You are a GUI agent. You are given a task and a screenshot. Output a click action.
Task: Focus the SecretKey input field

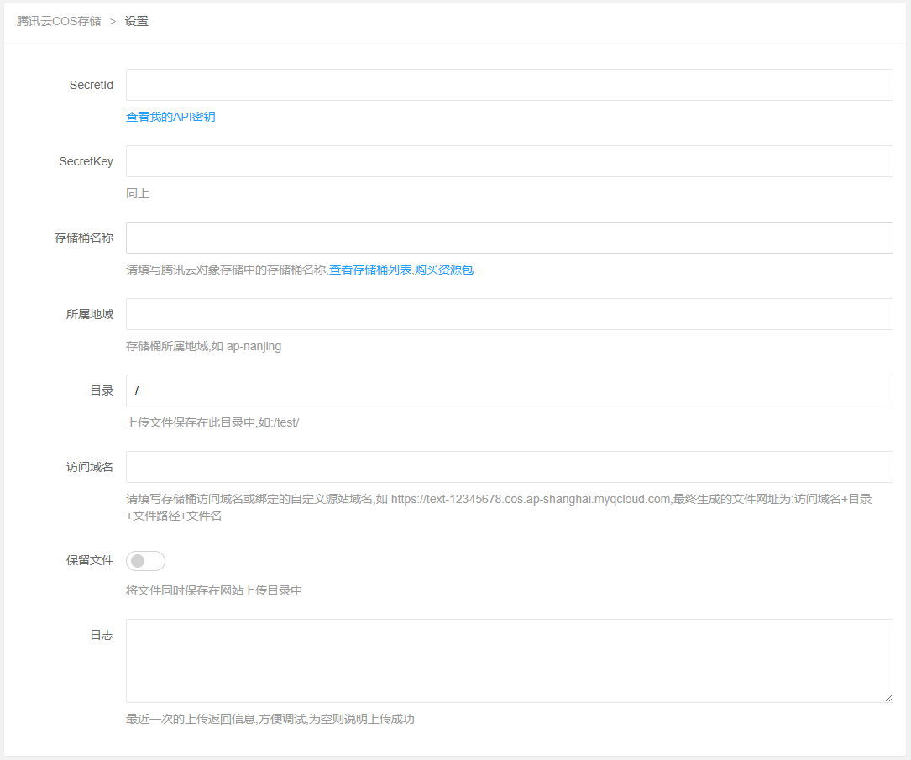pos(509,161)
